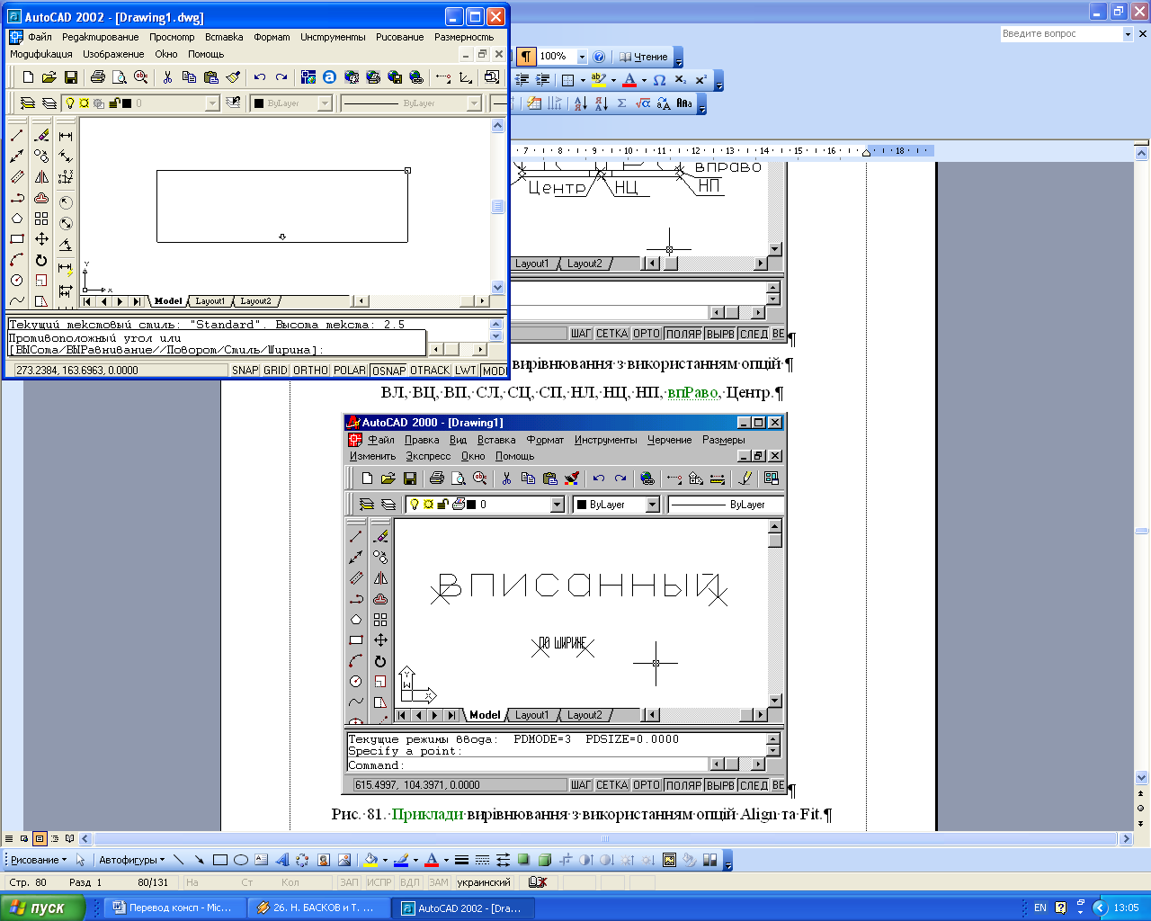Toggle ORTHO mode in AutoCAD status bar
Screen dimensions: 1151x921
pyautogui.click(x=310, y=371)
